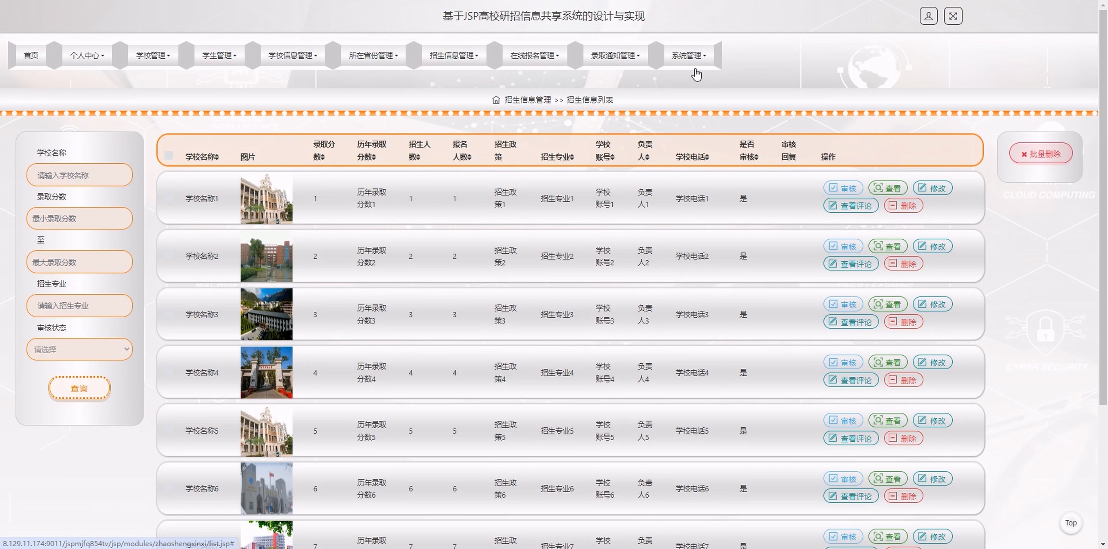
Task: Check the checkbox for 学校名称2 row
Action: pyautogui.click(x=168, y=256)
